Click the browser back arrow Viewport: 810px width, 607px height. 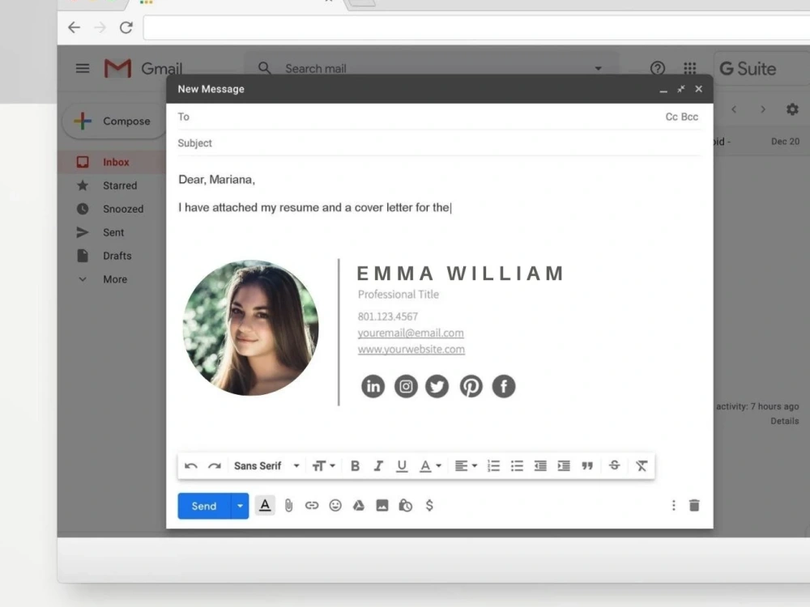[74, 28]
